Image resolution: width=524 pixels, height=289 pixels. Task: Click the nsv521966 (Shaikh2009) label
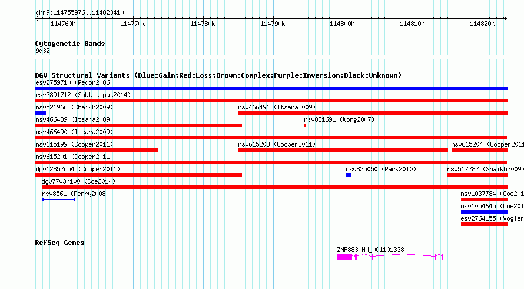coord(74,107)
